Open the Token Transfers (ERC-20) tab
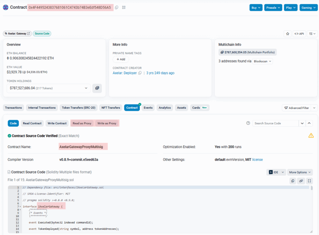This screenshot has width=319, height=235. [79, 108]
